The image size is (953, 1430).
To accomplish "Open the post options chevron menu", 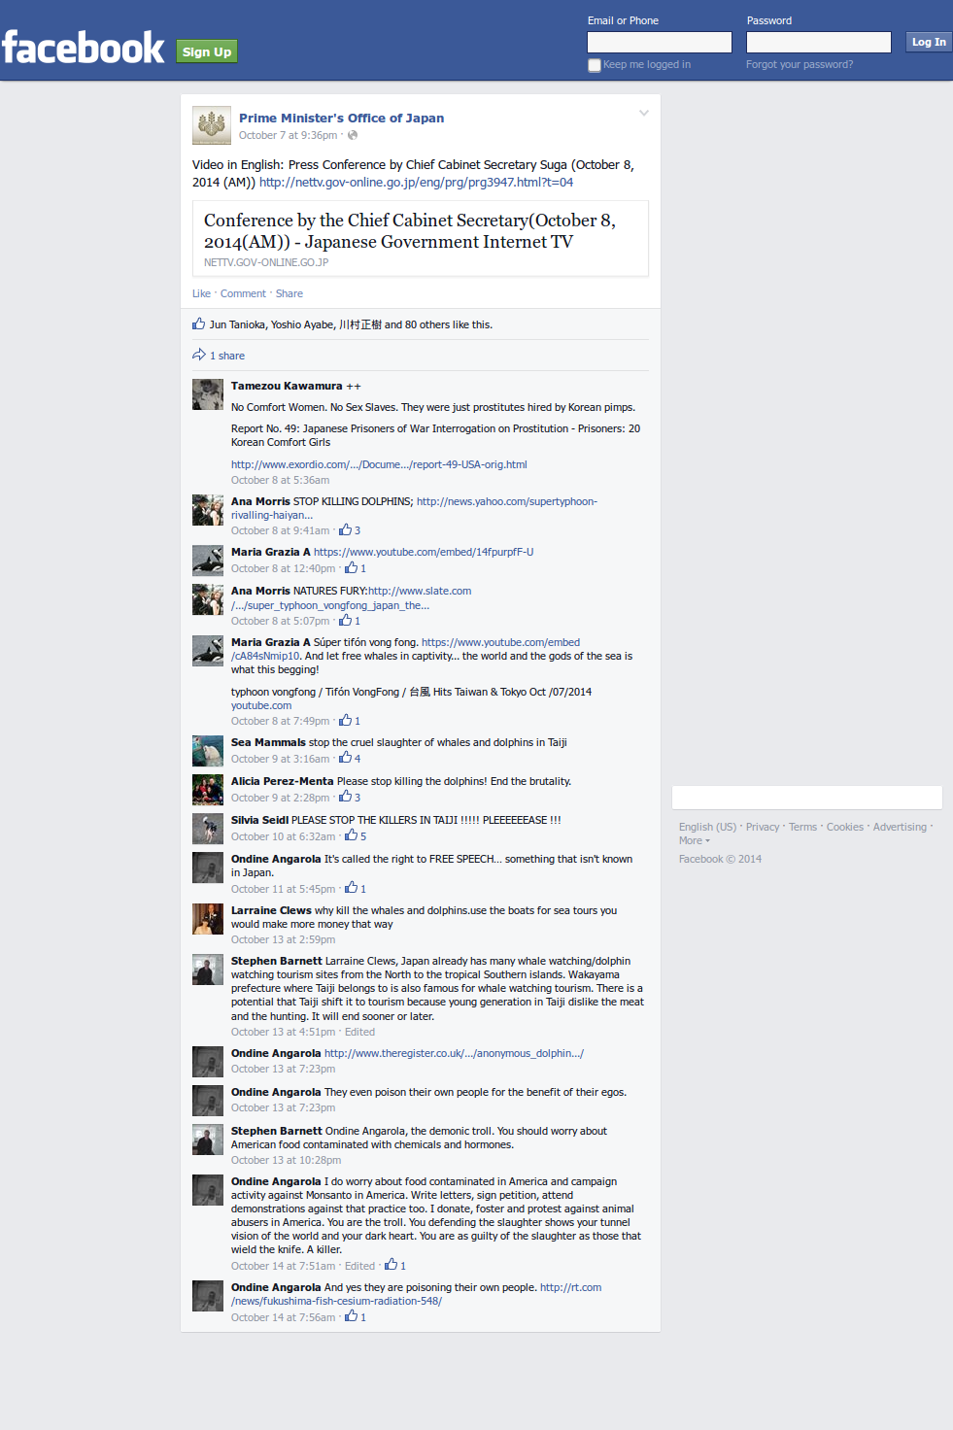I will (643, 114).
